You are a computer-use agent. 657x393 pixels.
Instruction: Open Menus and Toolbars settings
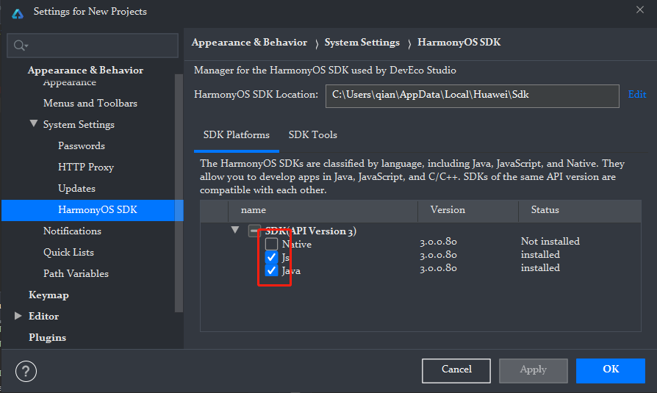tap(90, 103)
